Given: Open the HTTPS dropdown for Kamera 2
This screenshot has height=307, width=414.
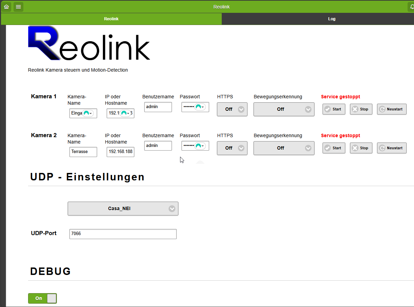Looking at the screenshot, I should [x=232, y=148].
